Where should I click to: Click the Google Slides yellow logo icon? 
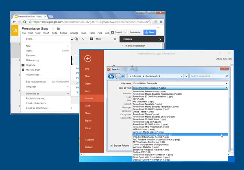15,30
